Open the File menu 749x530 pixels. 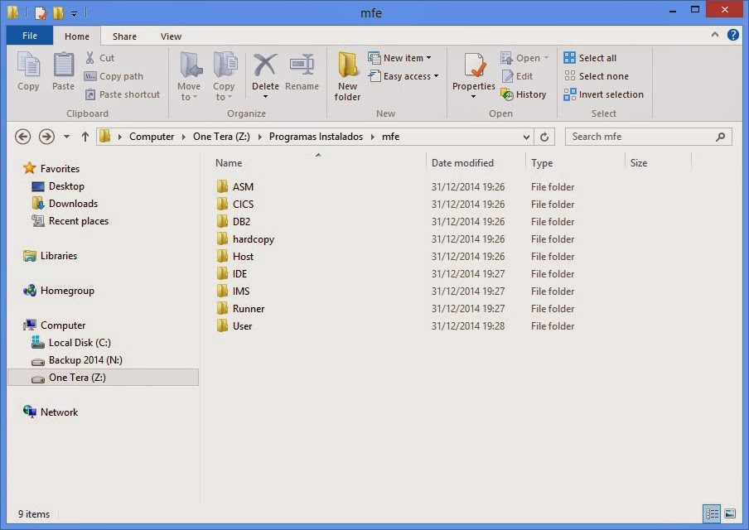(x=29, y=36)
